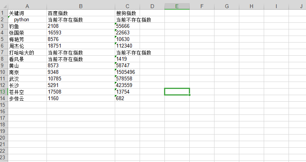Click the 关键词 header cell

click(x=27, y=13)
